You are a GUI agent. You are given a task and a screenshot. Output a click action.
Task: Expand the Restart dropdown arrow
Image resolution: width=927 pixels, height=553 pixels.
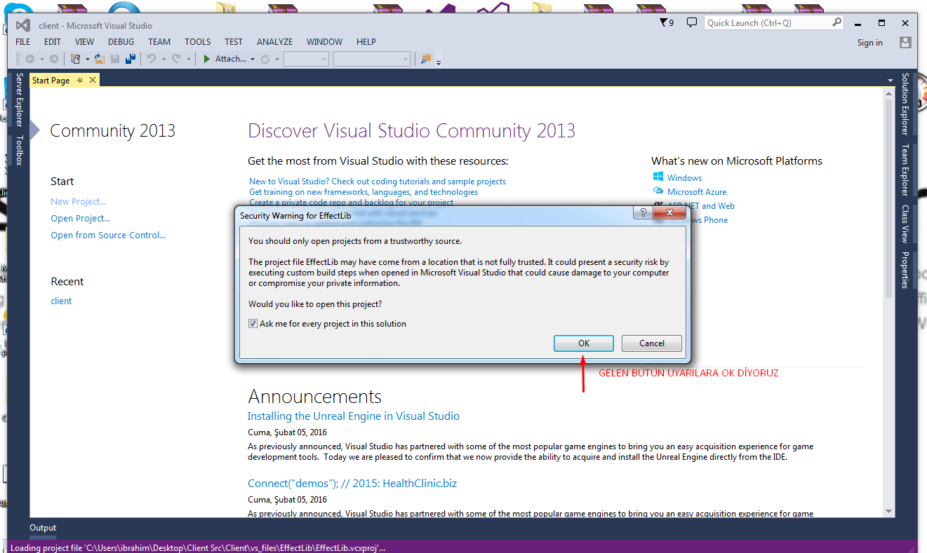277,60
